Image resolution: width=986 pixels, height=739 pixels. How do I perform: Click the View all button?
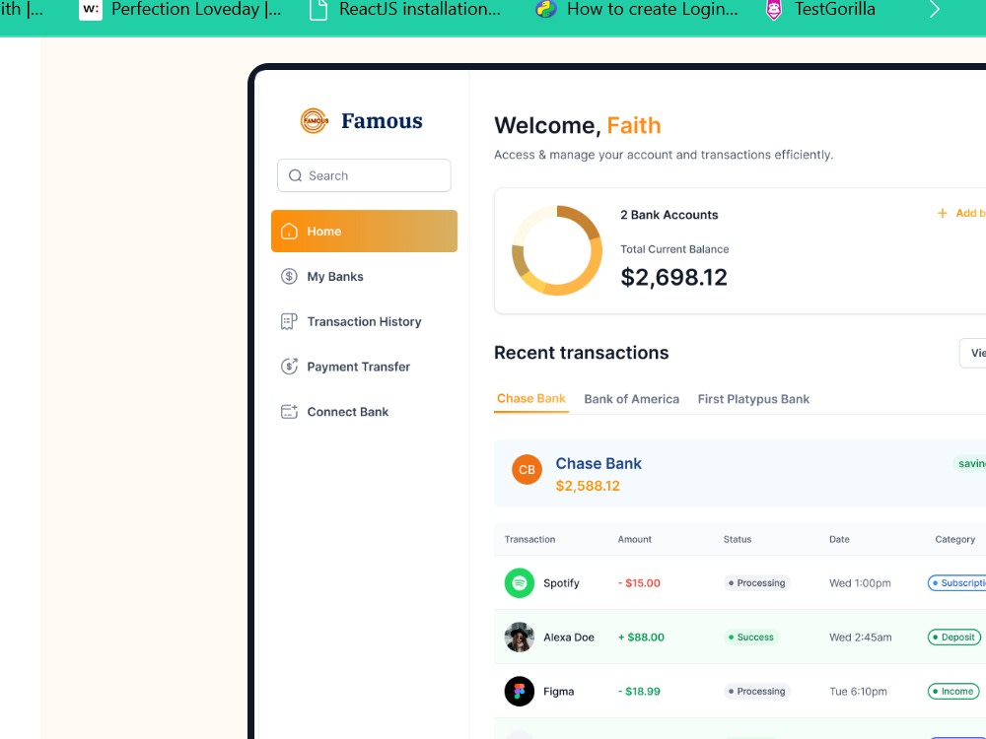[973, 353]
